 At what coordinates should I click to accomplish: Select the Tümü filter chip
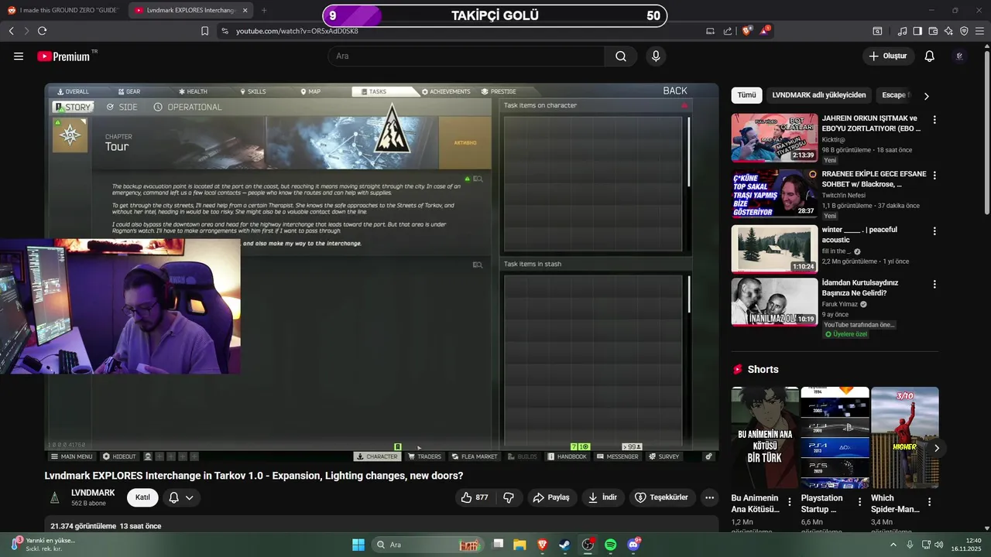point(746,95)
